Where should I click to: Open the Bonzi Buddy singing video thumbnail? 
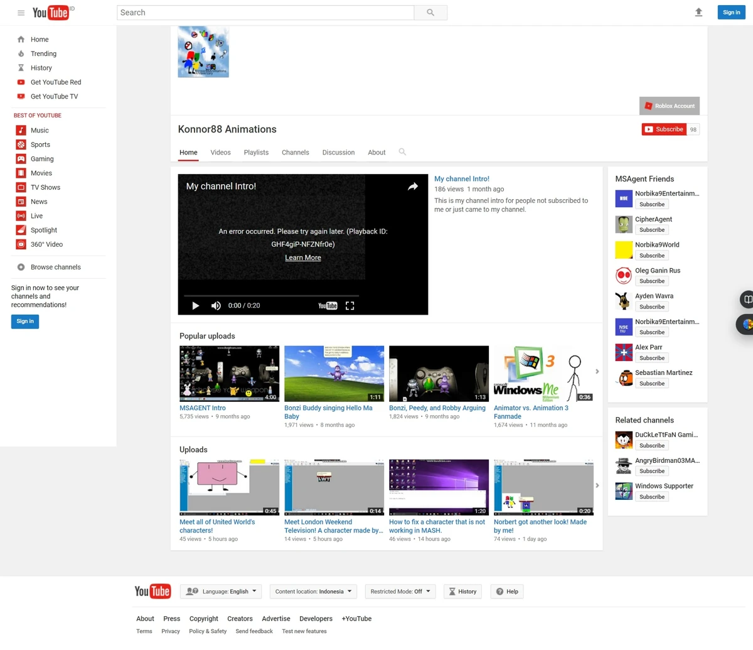(x=334, y=373)
